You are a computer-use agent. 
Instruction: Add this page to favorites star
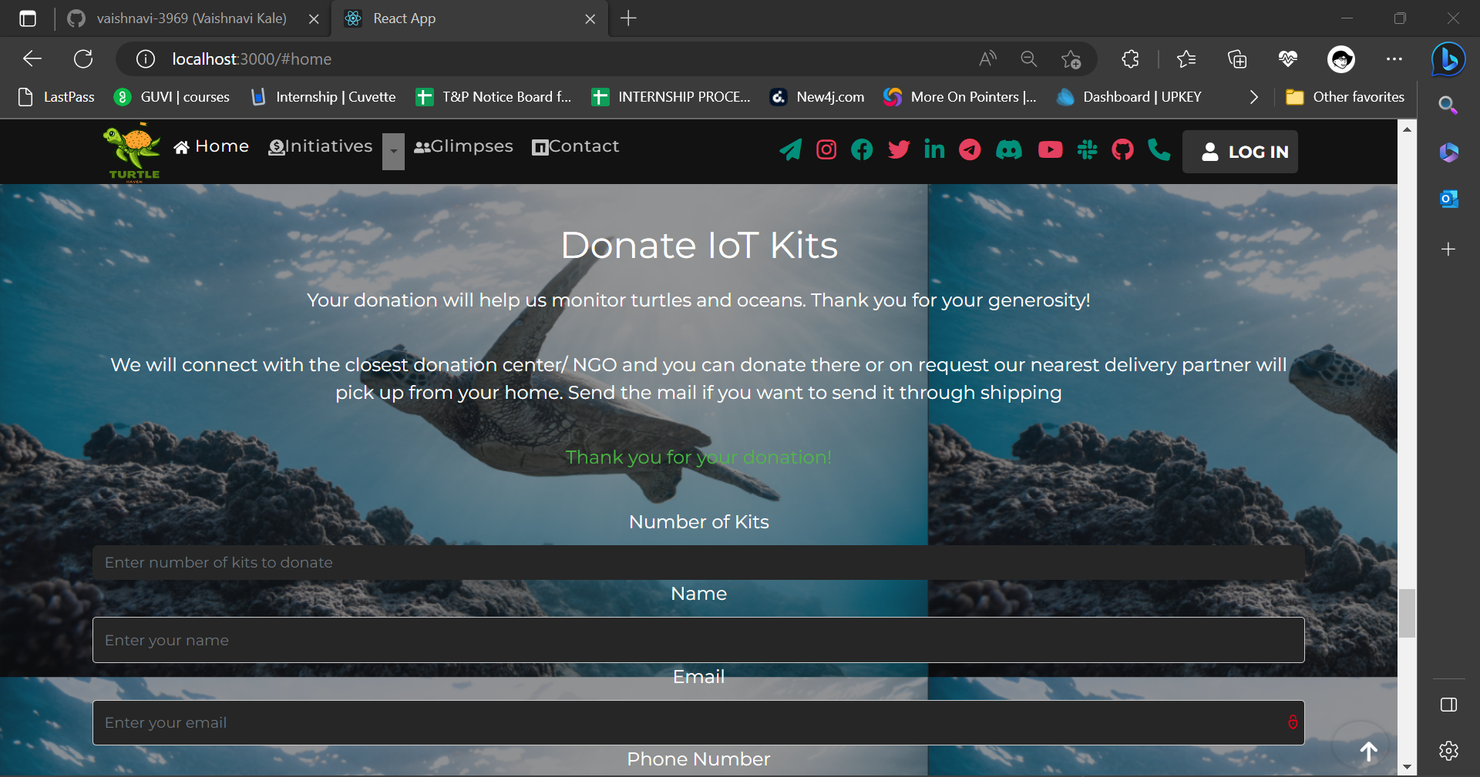[x=1071, y=59]
